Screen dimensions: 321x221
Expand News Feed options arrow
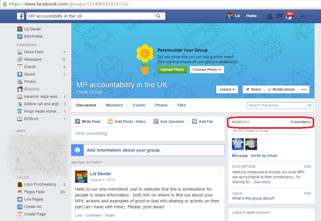tap(64, 52)
